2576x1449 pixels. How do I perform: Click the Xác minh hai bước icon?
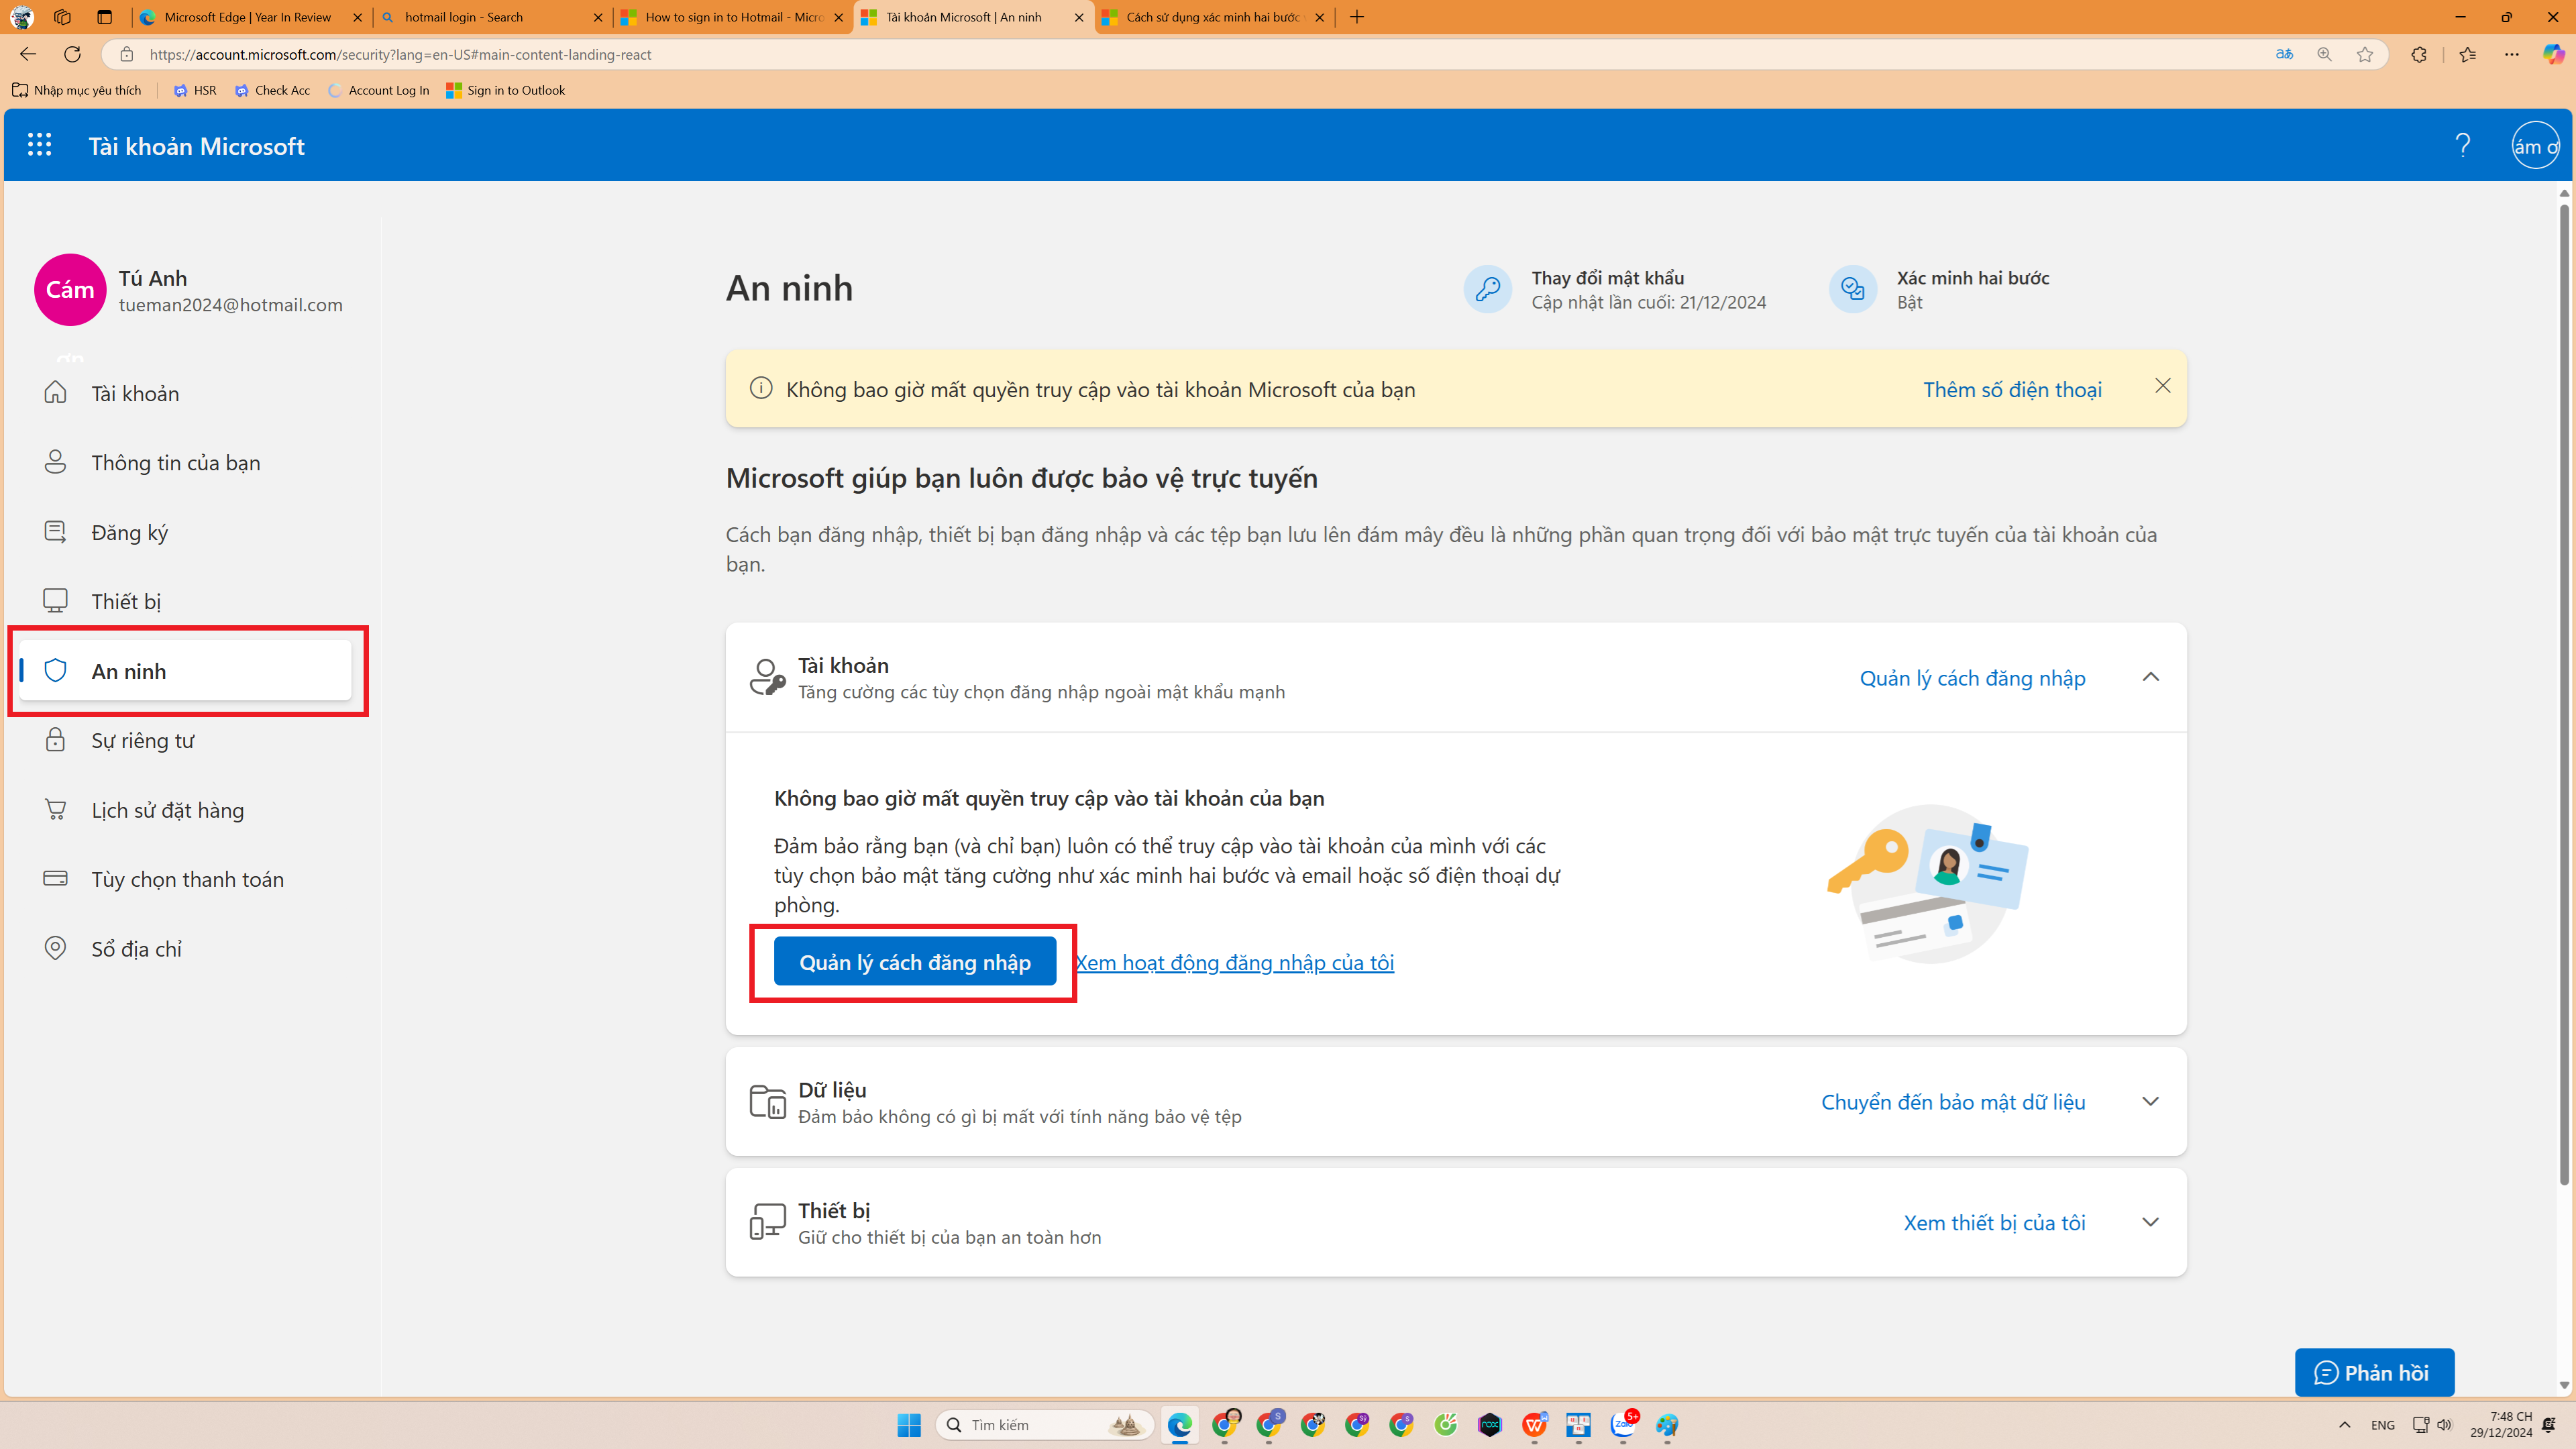click(x=1852, y=289)
